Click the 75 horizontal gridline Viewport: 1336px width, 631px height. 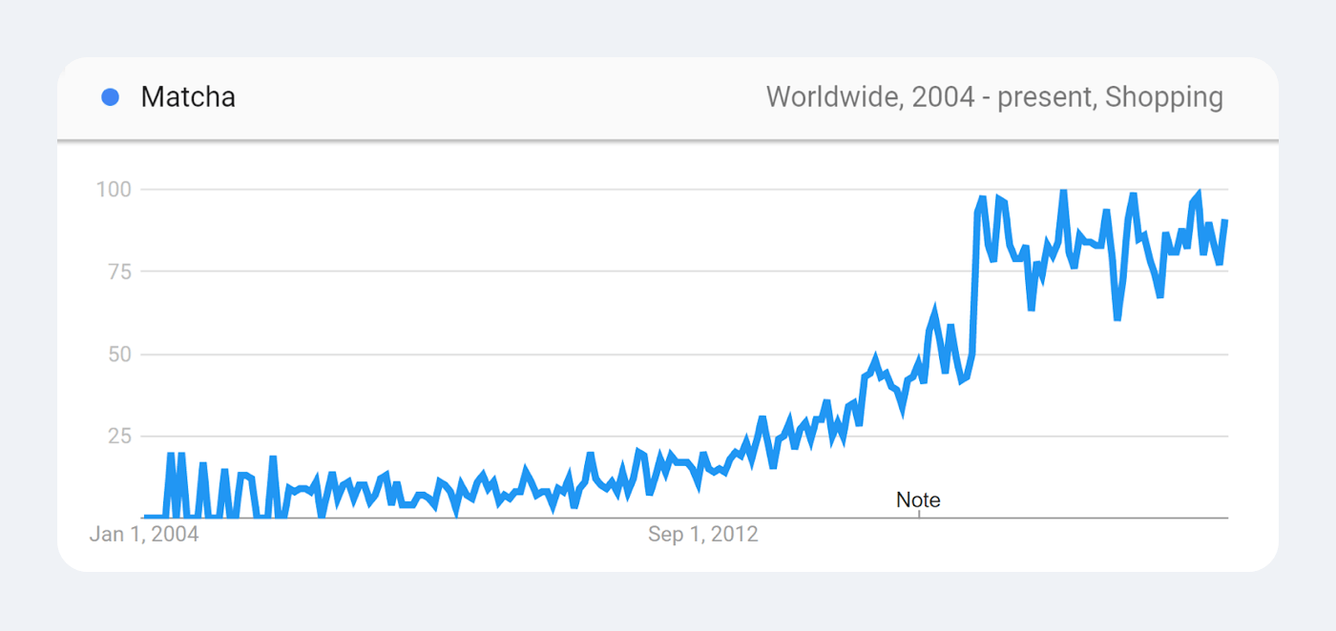pos(573,272)
